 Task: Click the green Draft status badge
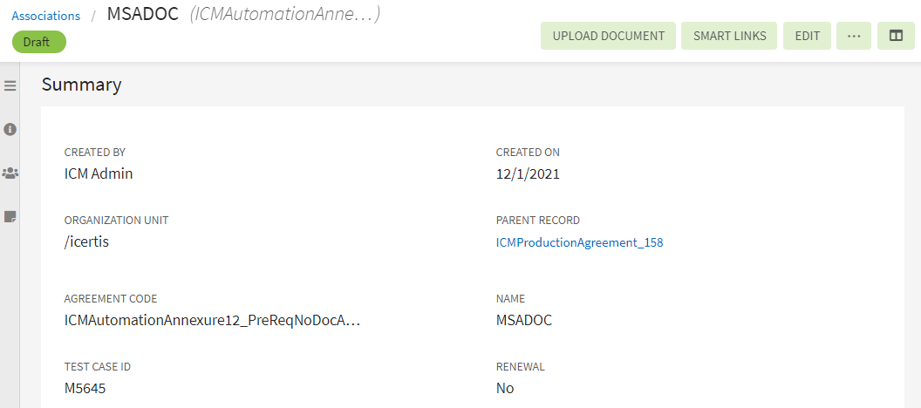coord(38,41)
